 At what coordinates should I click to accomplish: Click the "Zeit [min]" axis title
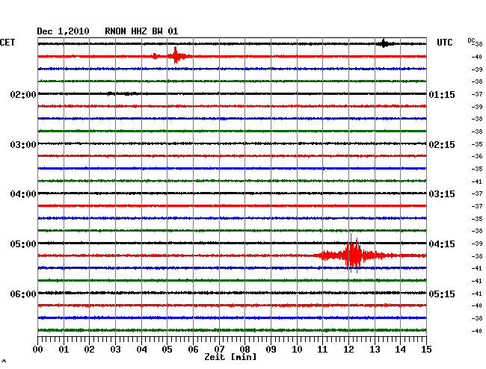point(230,357)
